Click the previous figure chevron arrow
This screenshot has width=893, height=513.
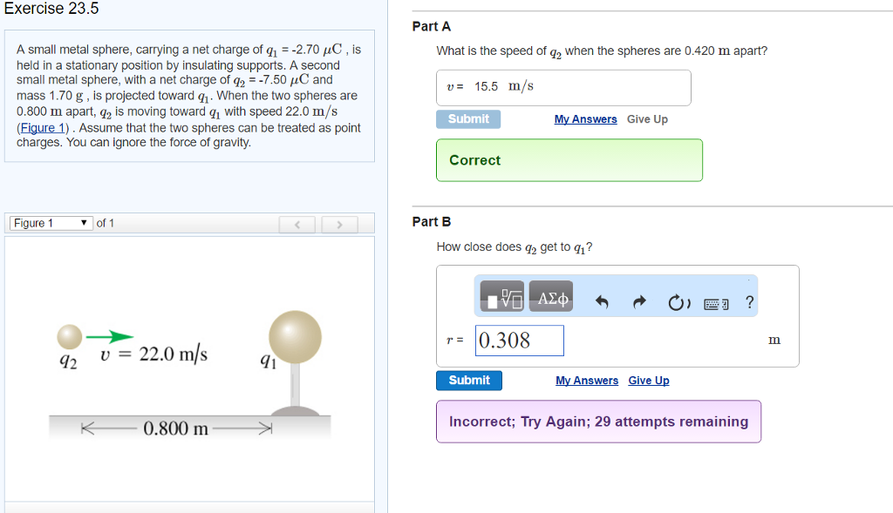coord(297,224)
